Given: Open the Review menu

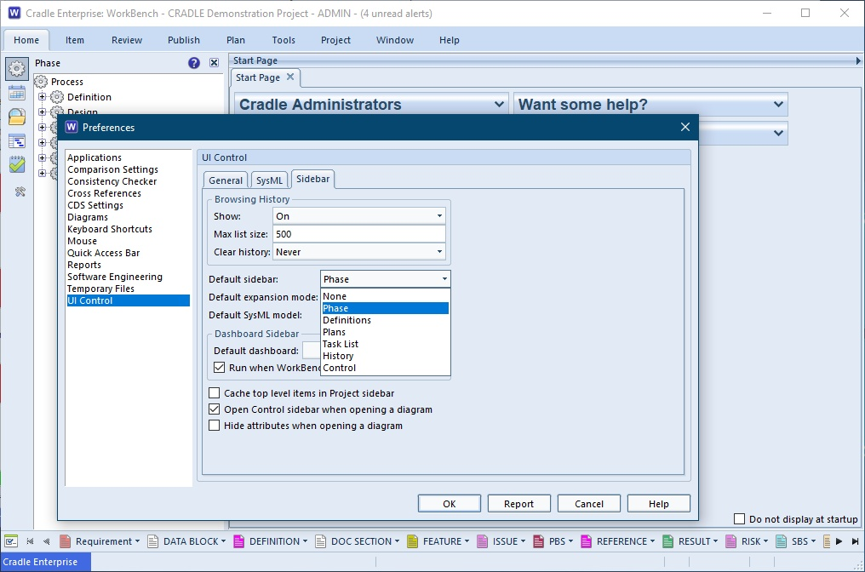Looking at the screenshot, I should coord(127,40).
